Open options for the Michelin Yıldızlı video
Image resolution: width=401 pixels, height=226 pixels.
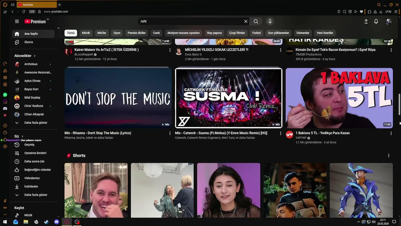tap(280, 50)
